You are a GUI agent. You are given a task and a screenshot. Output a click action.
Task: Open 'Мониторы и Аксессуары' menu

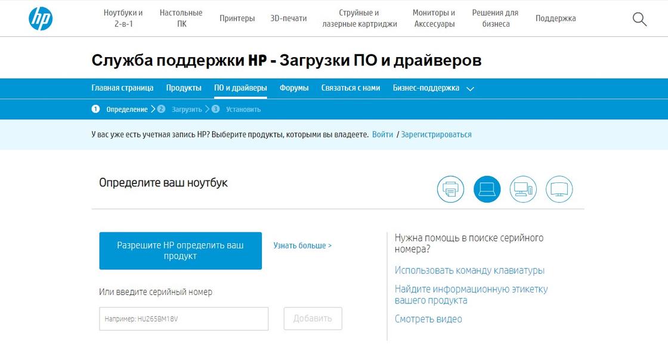[434, 18]
